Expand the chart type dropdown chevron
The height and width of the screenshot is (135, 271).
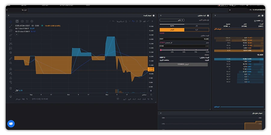pyautogui.click(x=130, y=21)
